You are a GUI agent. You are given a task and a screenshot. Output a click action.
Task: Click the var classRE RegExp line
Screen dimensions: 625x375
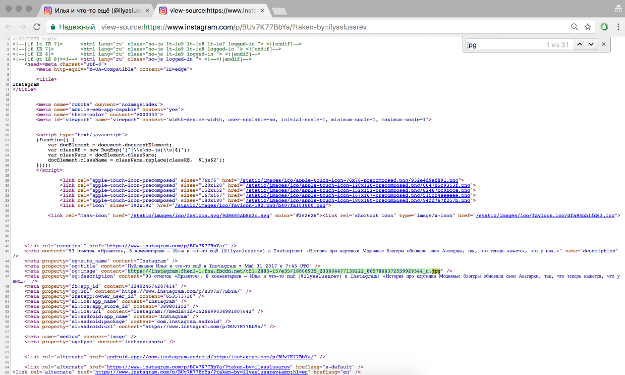click(119, 150)
